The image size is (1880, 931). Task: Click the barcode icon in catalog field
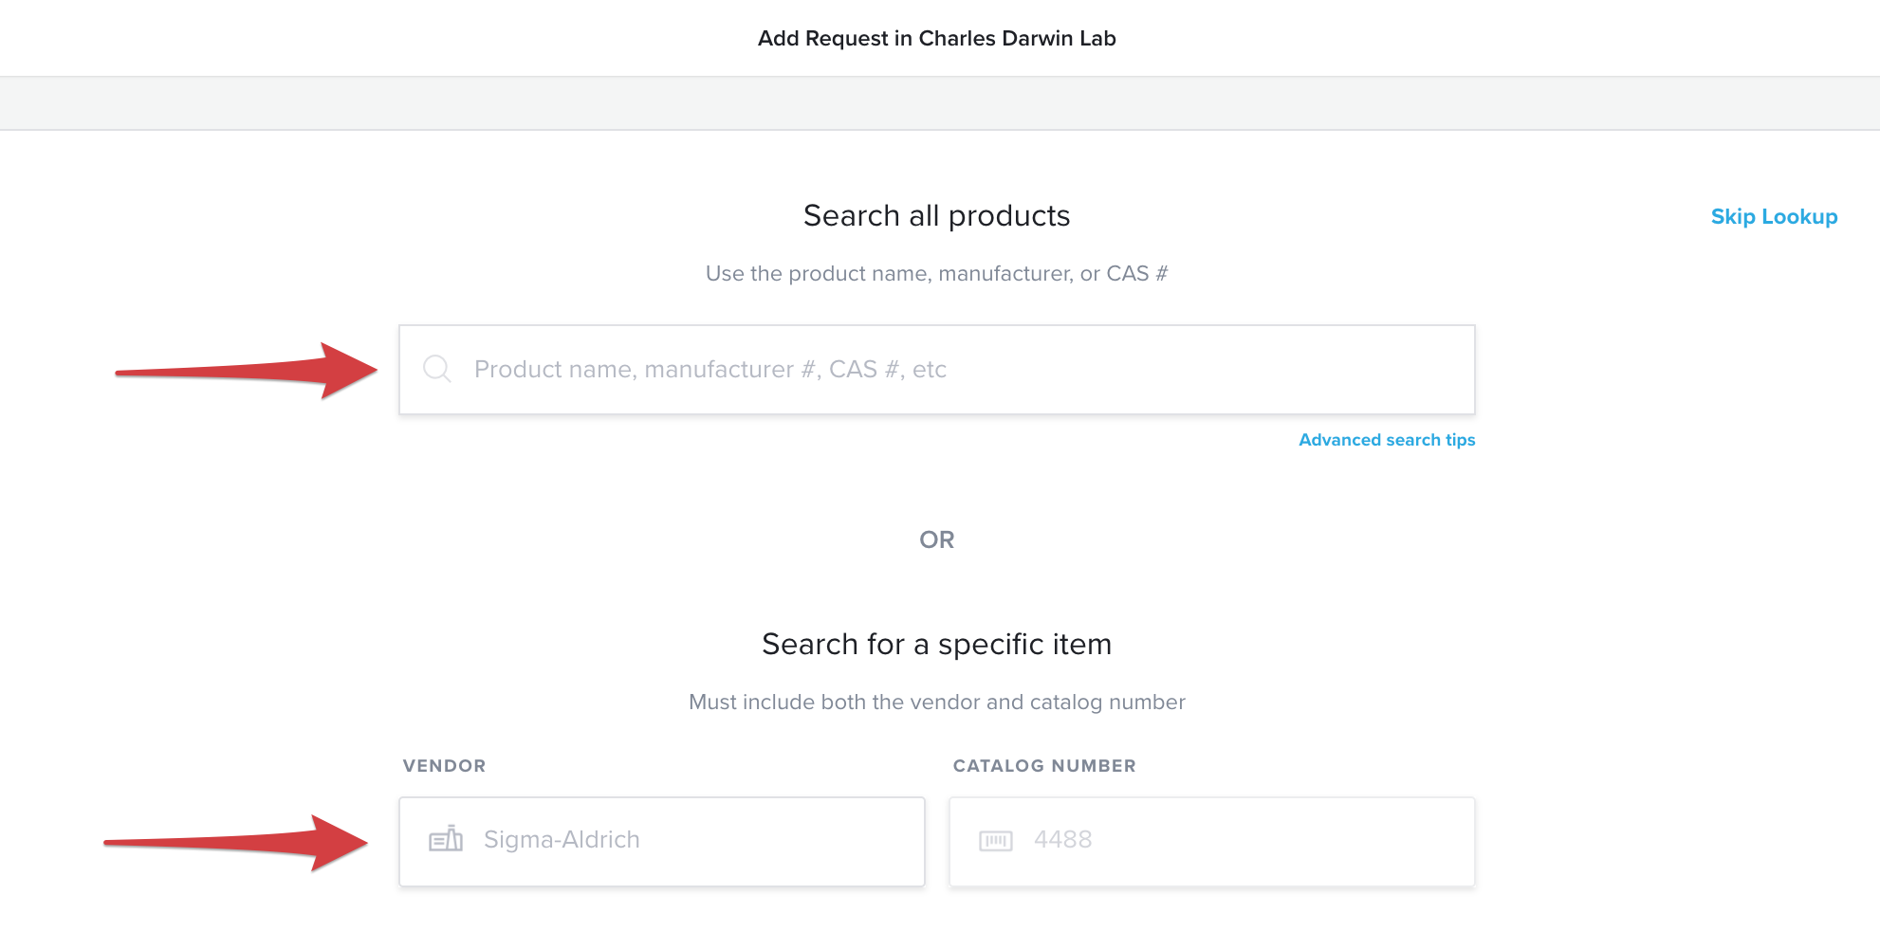coord(996,841)
